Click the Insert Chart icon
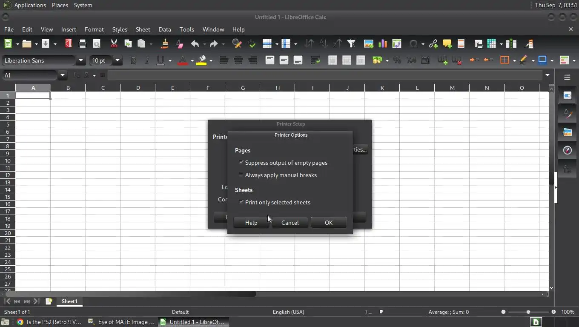 coord(383,43)
